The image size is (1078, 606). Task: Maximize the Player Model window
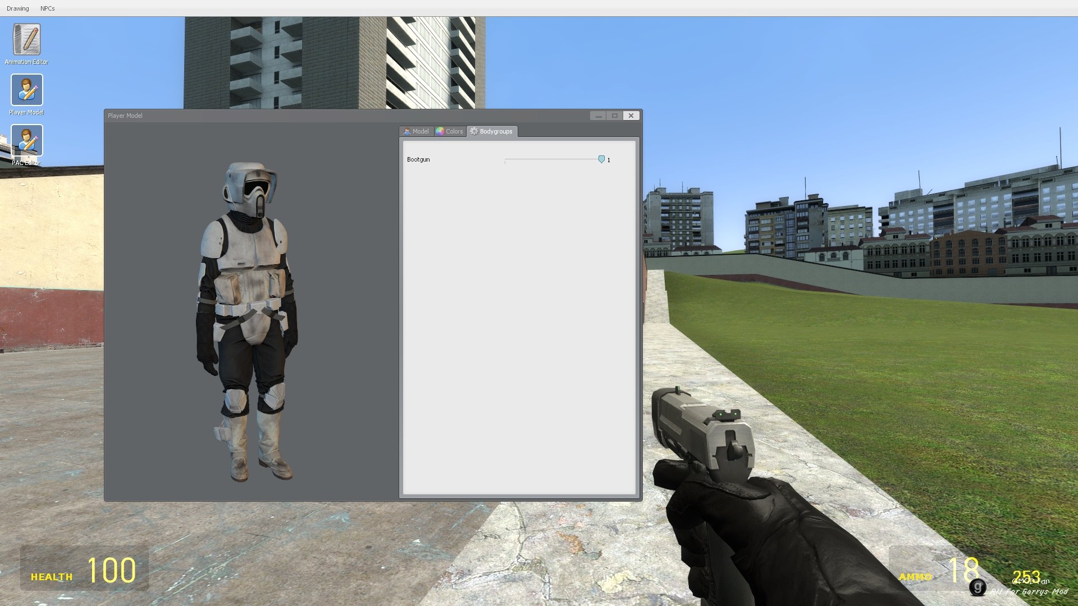(615, 116)
